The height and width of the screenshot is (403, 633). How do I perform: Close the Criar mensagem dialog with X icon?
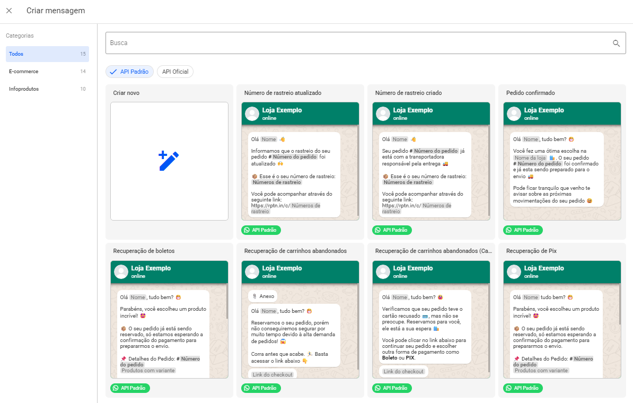coord(9,11)
